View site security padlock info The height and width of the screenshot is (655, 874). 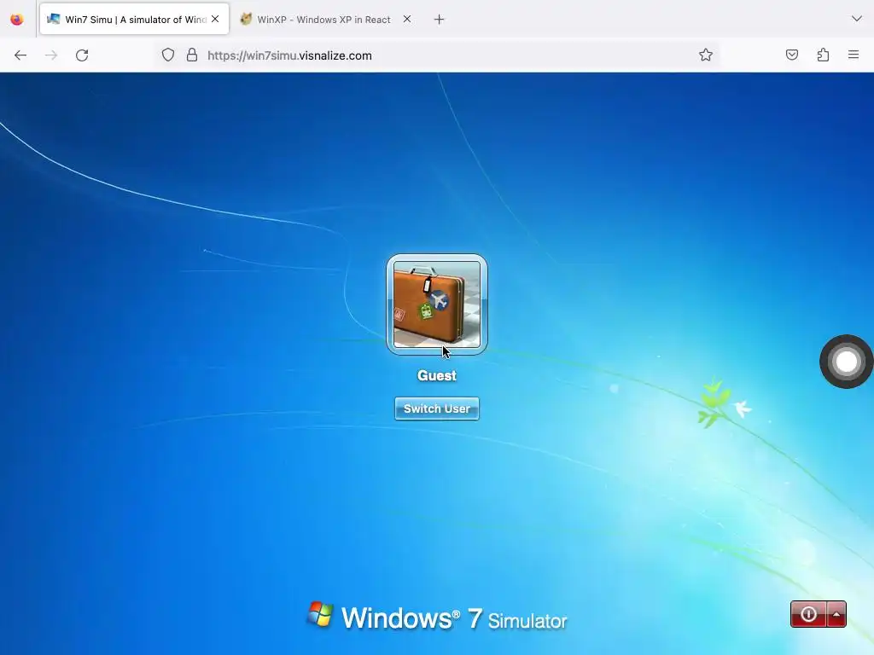pos(192,55)
